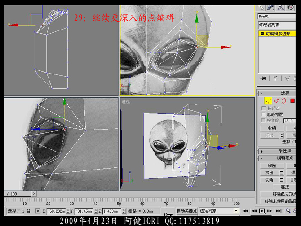Click the 移除 button

[x=272, y=165]
